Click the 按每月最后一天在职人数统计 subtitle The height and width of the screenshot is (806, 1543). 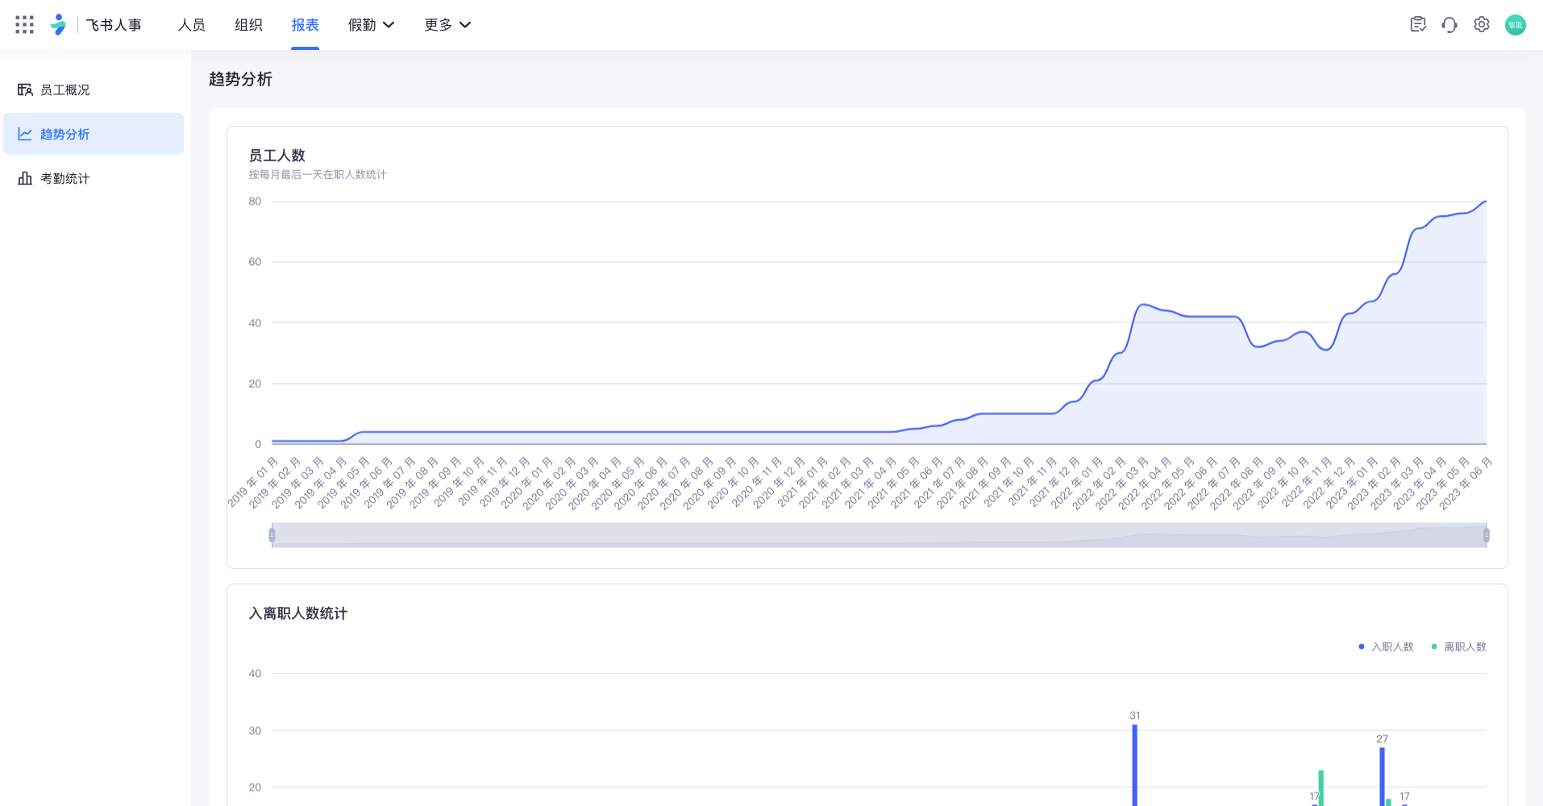[x=318, y=175]
